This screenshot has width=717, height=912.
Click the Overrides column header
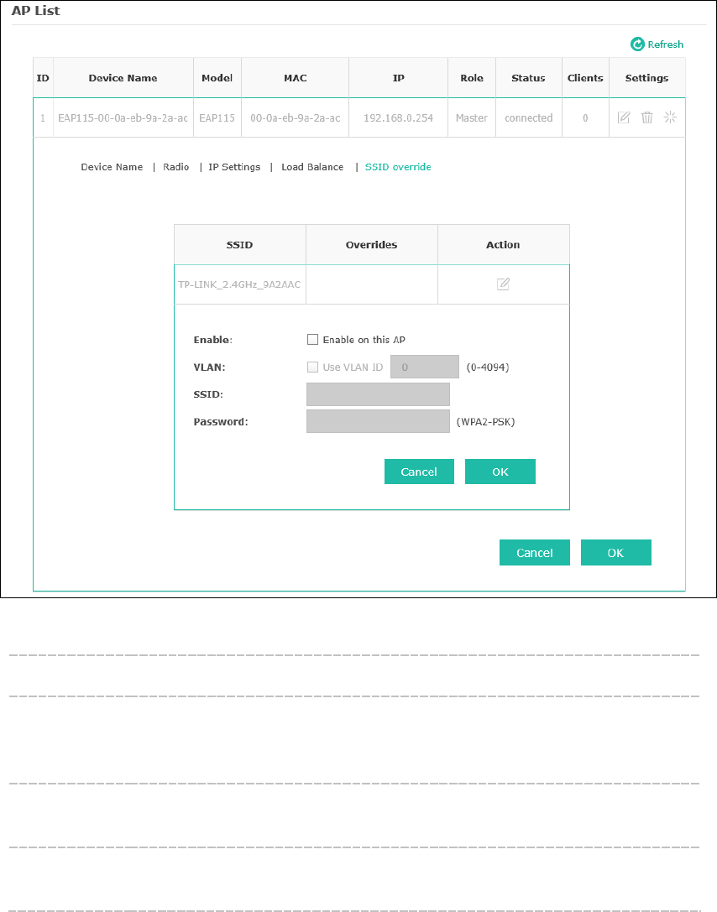(x=371, y=245)
